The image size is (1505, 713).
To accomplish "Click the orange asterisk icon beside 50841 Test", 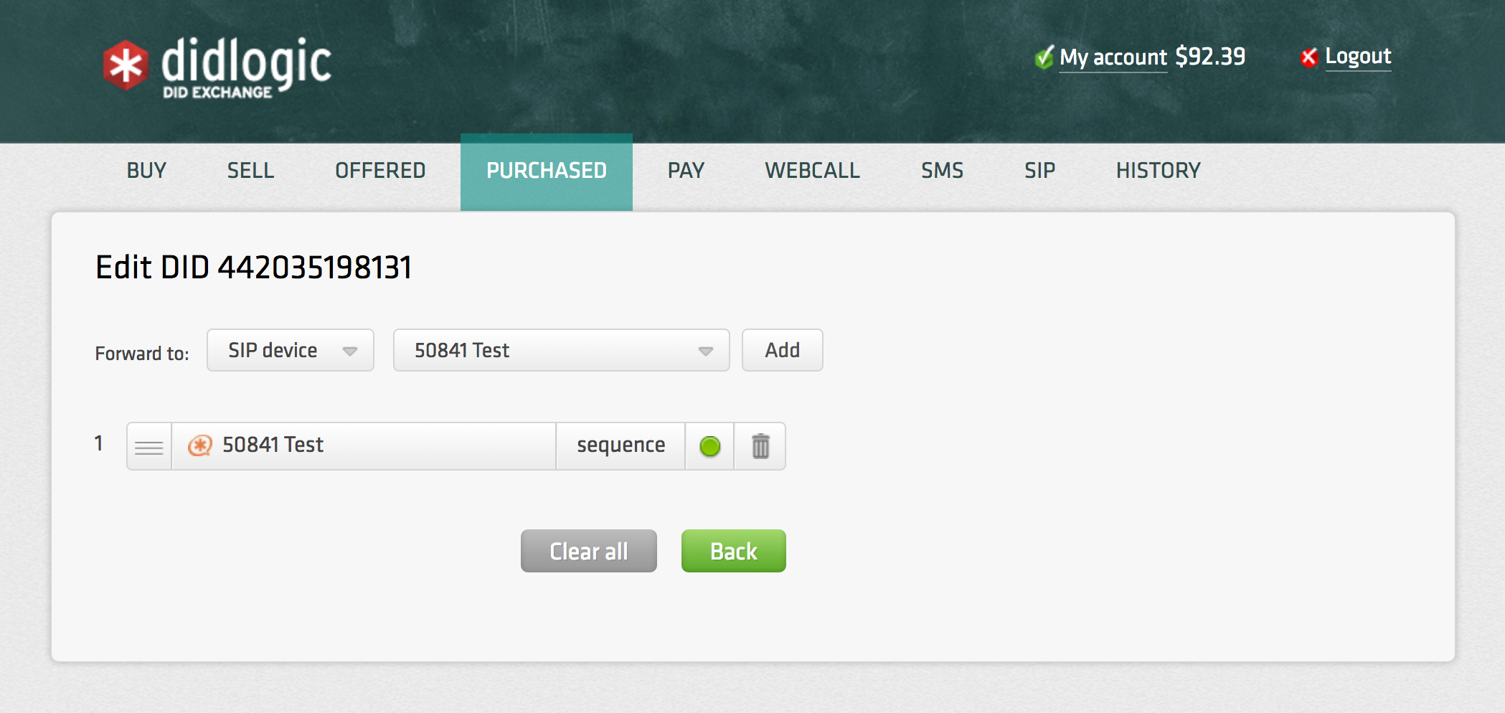I will pyautogui.click(x=202, y=445).
